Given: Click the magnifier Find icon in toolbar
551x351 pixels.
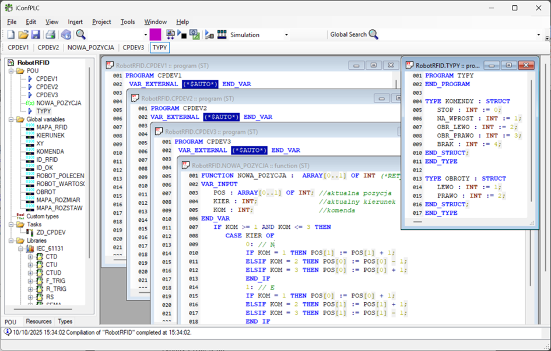Looking at the screenshot, I should pos(81,35).
